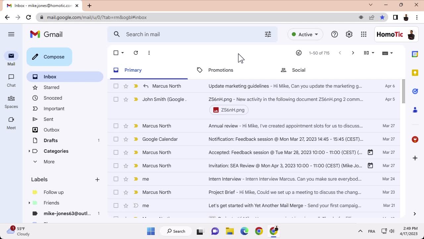Toggle main menu hamburger icon
The width and height of the screenshot is (424, 239).
click(11, 34)
